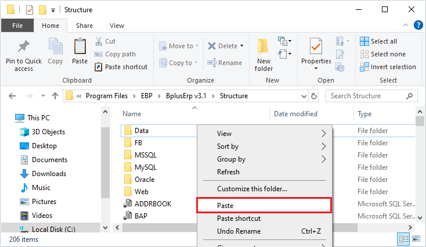426x247 pixels.
Task: Open Help with blue question mark
Action: (x=418, y=26)
